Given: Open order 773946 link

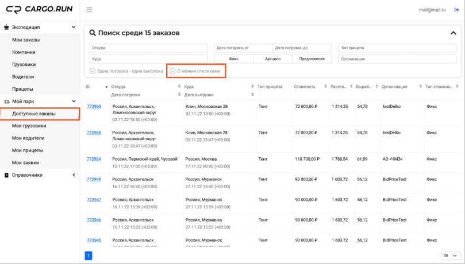Looking at the screenshot, I should (94, 220).
